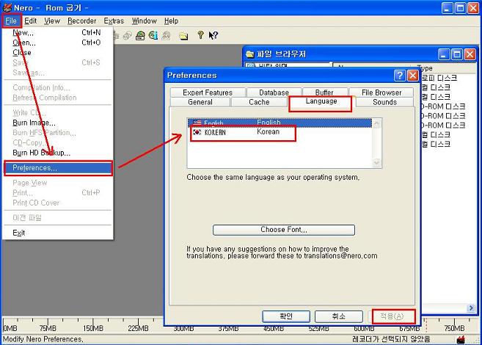Open the Recorder menu
This screenshot has width=482, height=345.
(x=81, y=21)
